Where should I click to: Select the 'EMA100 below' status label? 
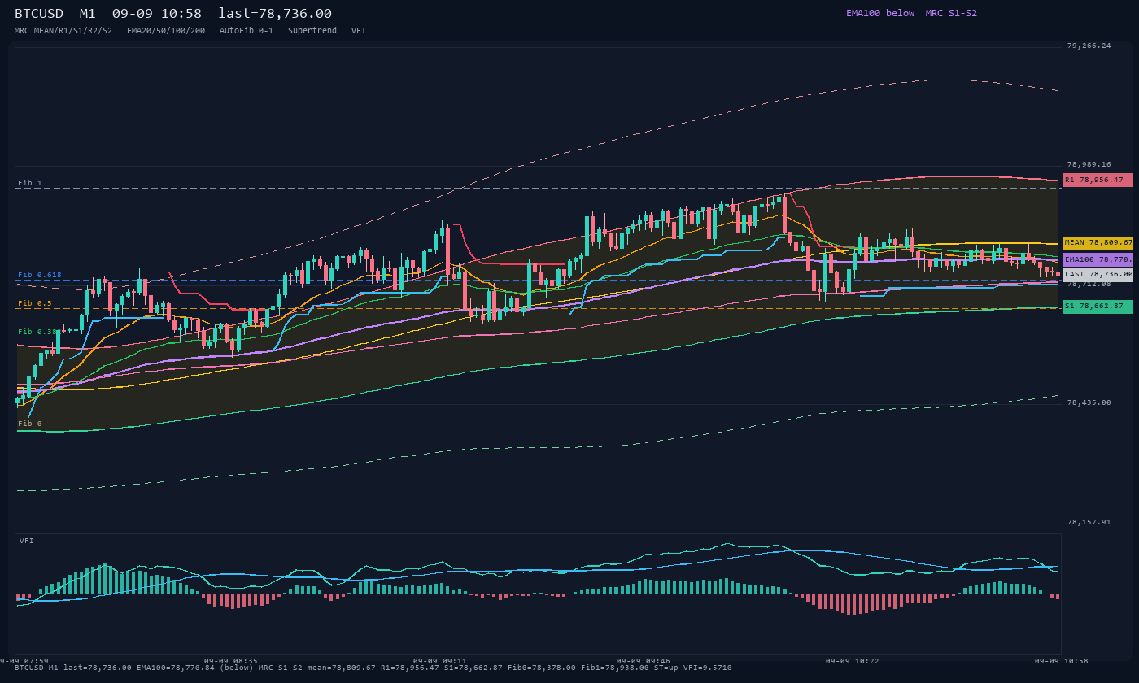tap(880, 13)
